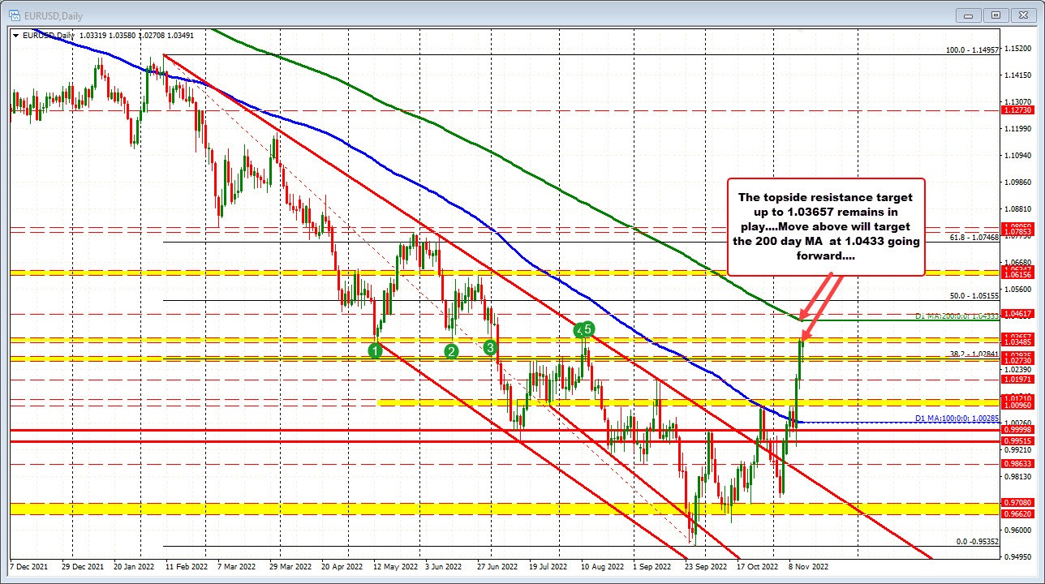Click the red 1.04617 price level tag

pos(1017,312)
